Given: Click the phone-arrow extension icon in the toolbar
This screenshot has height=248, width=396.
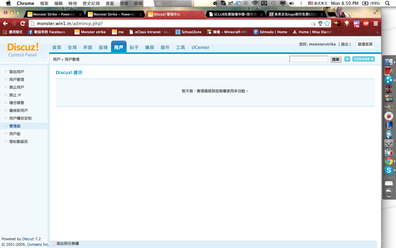Looking at the screenshot, I should (338, 23).
